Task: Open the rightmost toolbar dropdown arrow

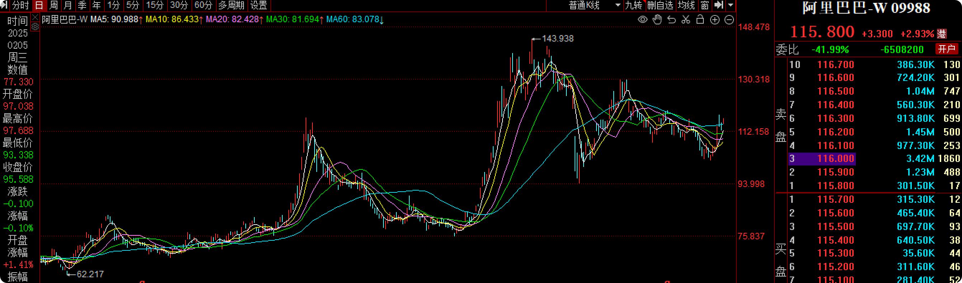Action: [730, 5]
